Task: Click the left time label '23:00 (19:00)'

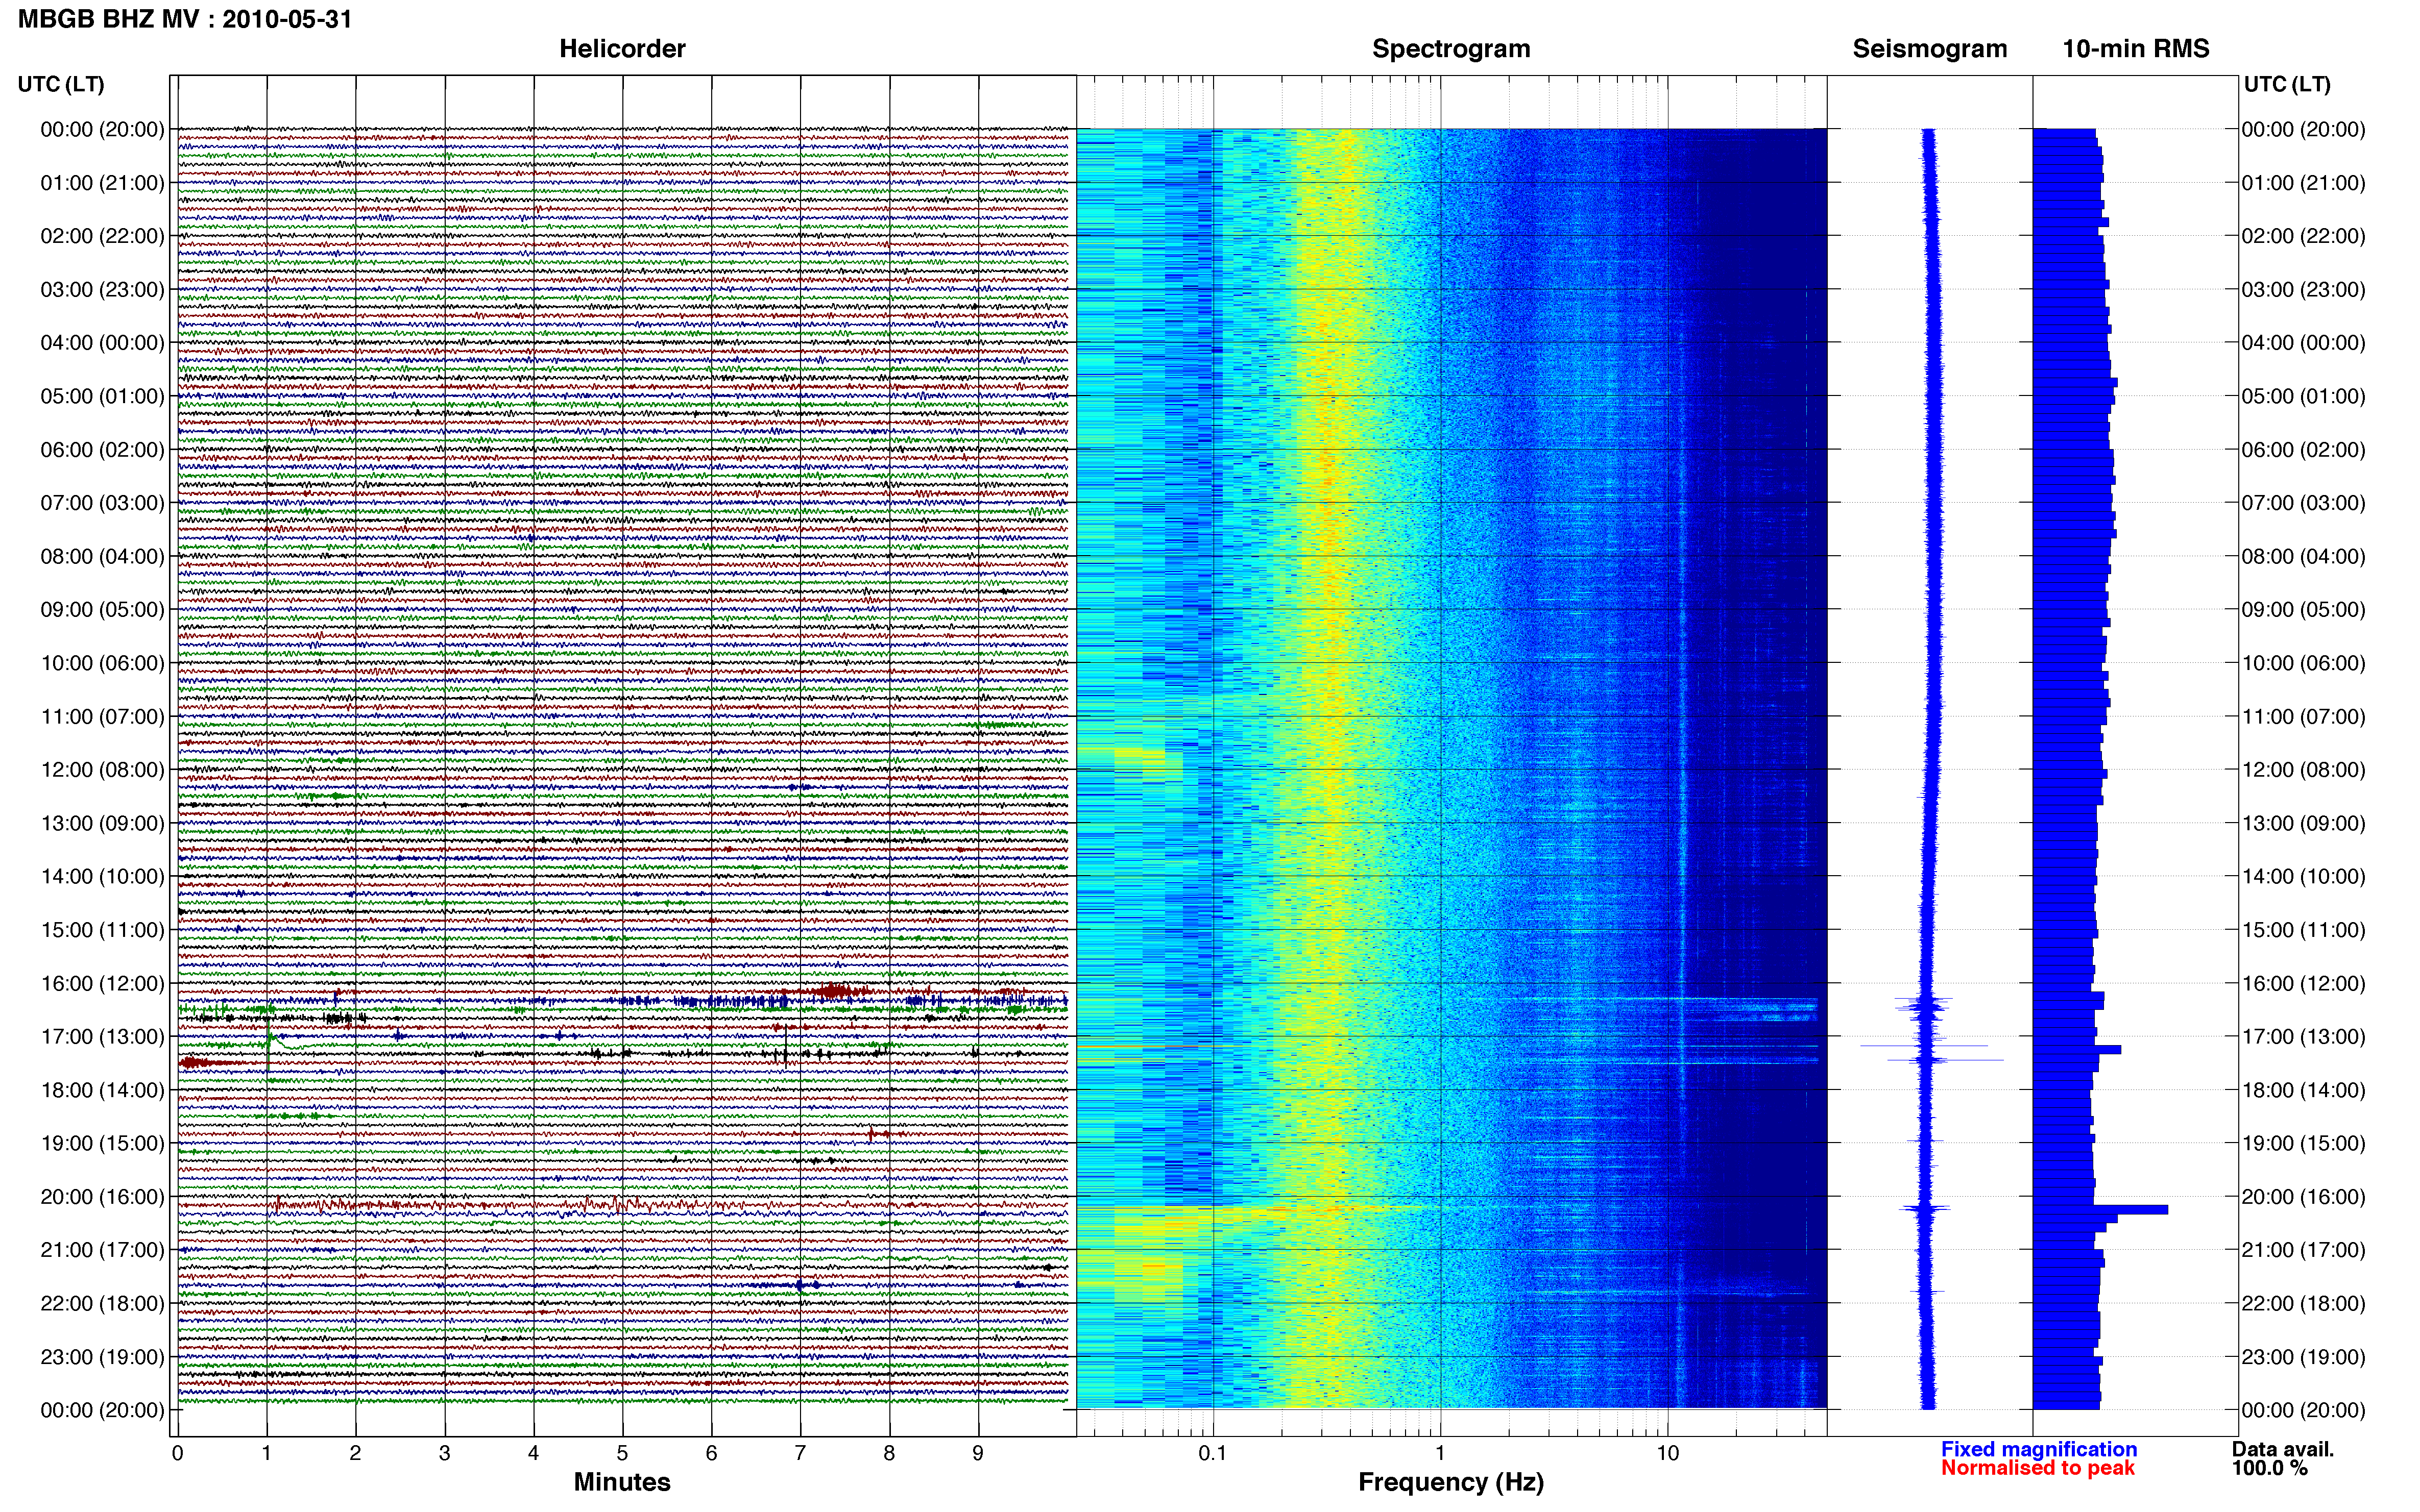Action: pos(102,1357)
